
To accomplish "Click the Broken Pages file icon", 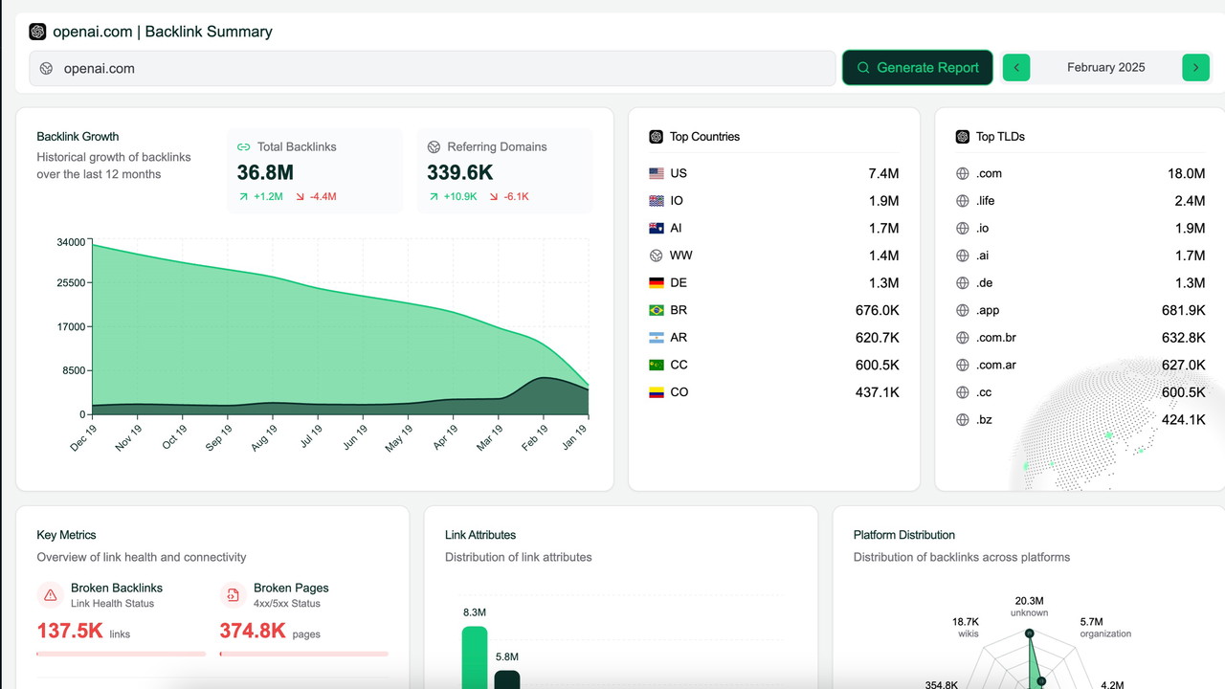I will pyautogui.click(x=233, y=595).
